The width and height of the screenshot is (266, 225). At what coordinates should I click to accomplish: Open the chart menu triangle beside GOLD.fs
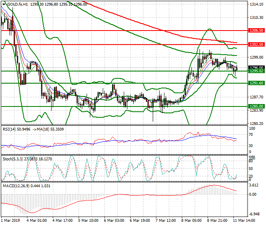(4, 4)
